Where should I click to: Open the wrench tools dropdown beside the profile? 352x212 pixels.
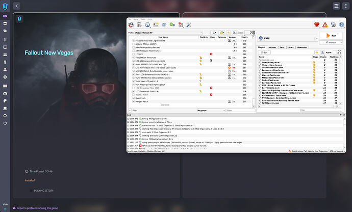(x=214, y=33)
